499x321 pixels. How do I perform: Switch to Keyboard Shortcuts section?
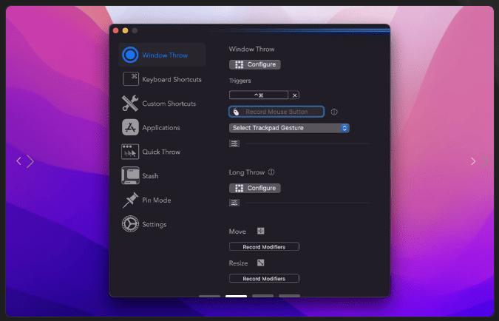coord(172,79)
